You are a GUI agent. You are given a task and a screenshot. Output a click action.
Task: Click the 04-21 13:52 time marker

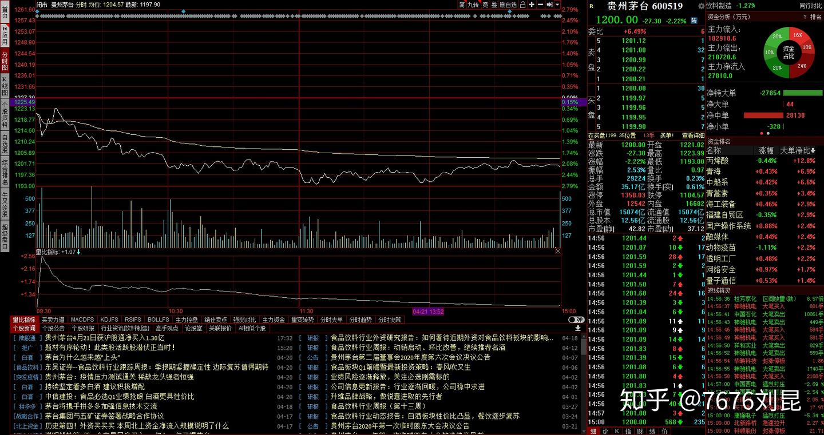click(429, 312)
